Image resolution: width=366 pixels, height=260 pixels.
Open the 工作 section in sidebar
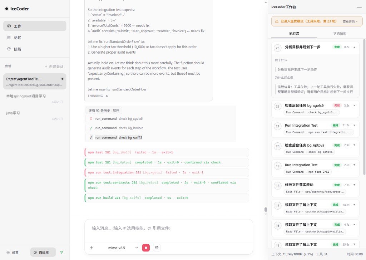pyautogui.click(x=35, y=26)
